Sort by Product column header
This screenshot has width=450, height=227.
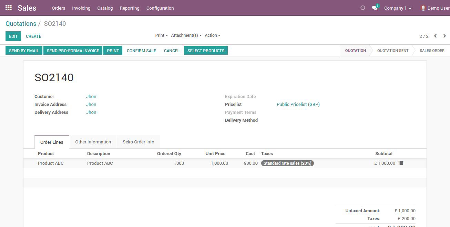click(46, 154)
